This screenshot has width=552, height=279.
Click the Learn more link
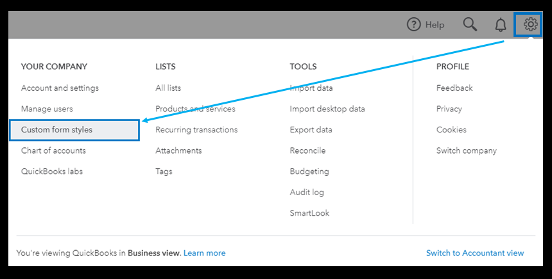pos(204,253)
